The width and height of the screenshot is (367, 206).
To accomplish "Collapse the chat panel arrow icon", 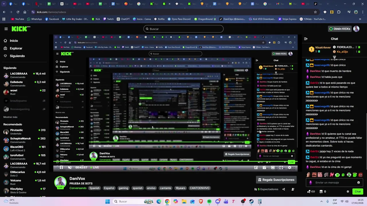I will pos(306,39).
